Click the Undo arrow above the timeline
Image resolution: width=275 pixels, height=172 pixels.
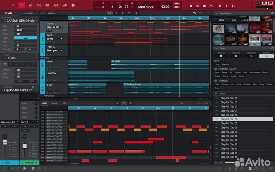pyautogui.click(x=194, y=13)
